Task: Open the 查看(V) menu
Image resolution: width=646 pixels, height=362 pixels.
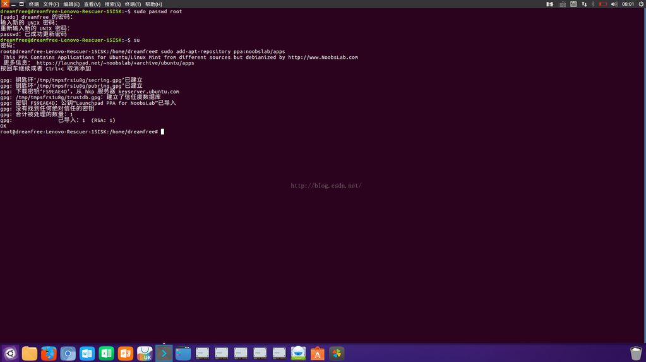Action: [92, 4]
